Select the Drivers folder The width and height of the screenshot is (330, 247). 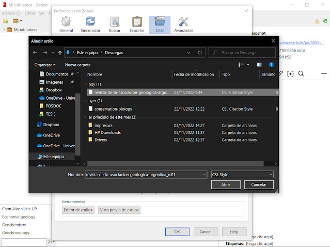click(182, 140)
